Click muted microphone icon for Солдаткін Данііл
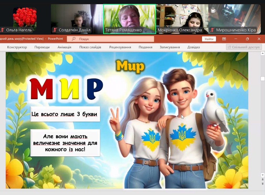This screenshot has height=195, width=265. pyautogui.click(x=55, y=30)
